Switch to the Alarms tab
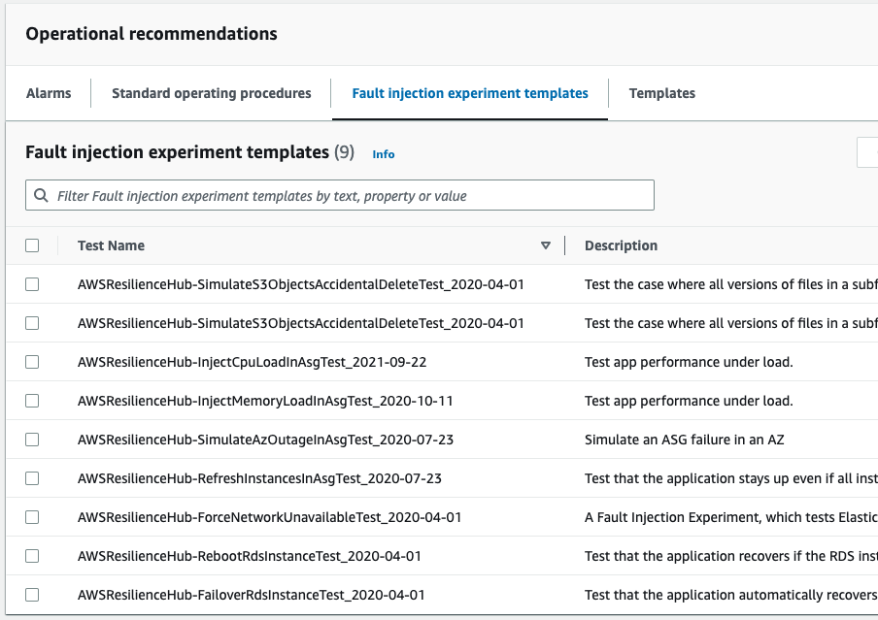This screenshot has height=620, width=878. (x=51, y=93)
